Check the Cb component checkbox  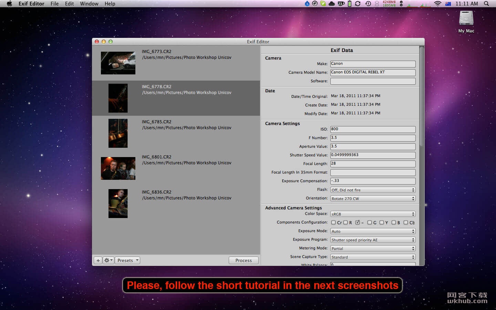[406, 223]
